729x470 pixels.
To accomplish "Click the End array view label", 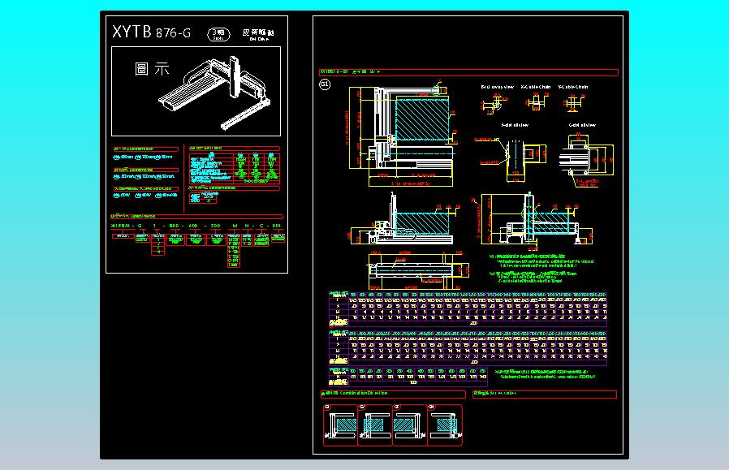I will (498, 87).
